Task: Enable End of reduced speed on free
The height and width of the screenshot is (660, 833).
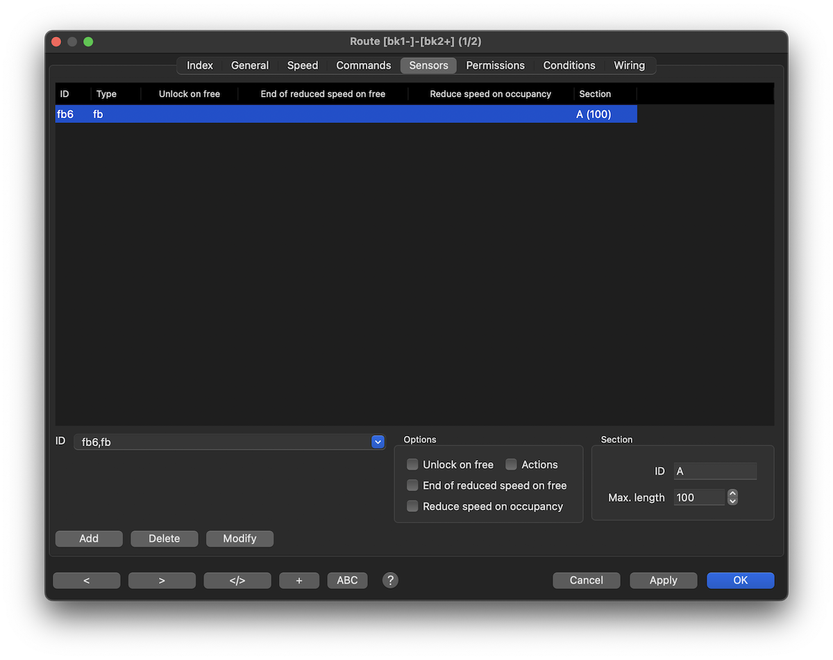Action: tap(412, 486)
